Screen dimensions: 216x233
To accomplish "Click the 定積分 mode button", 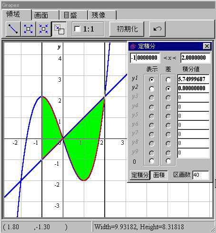I will [140, 175].
